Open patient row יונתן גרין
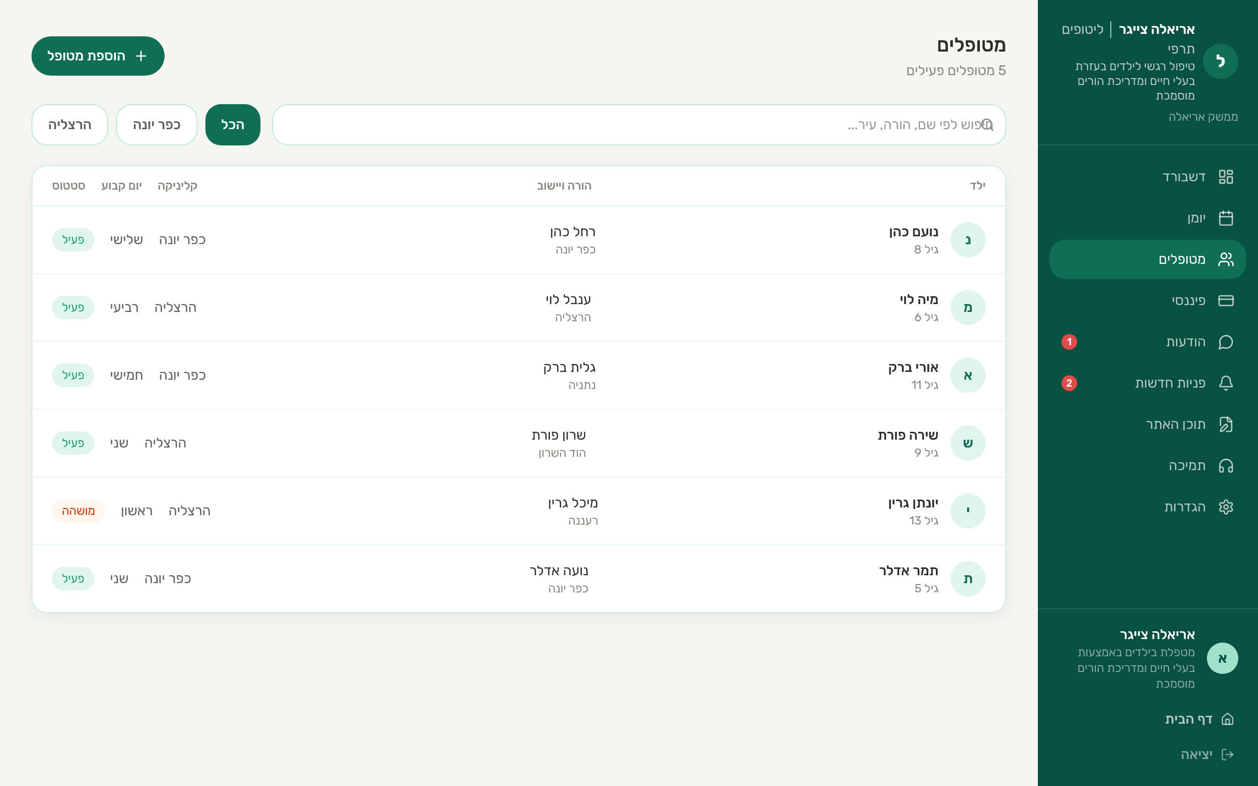Image resolution: width=1258 pixels, height=786 pixels. coord(518,510)
